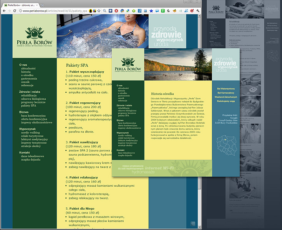
Task: Click 'Pakiet dla Niego' heading text
Action: (x=82, y=209)
